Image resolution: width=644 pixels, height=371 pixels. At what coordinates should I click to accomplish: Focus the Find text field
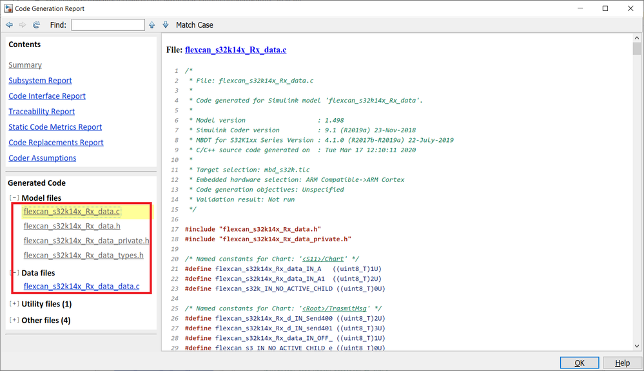[x=108, y=25]
